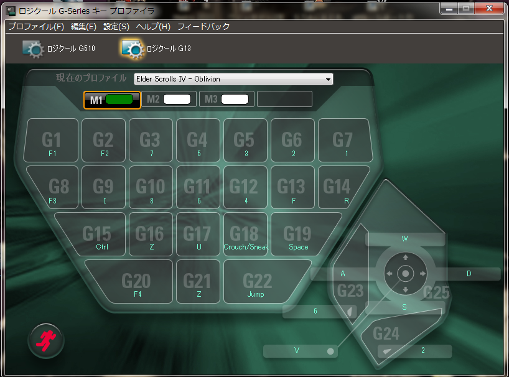Click the profiler app icon in title bar

pos(11,11)
